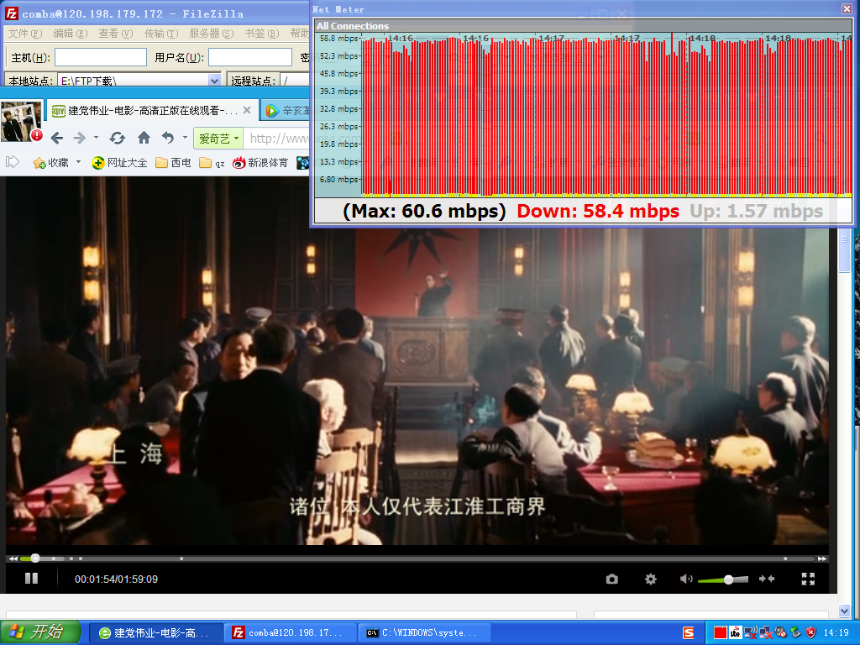Screen dimensions: 860x645
Task: Click the local network disconnected tray icon
Action: pyautogui.click(x=766, y=633)
